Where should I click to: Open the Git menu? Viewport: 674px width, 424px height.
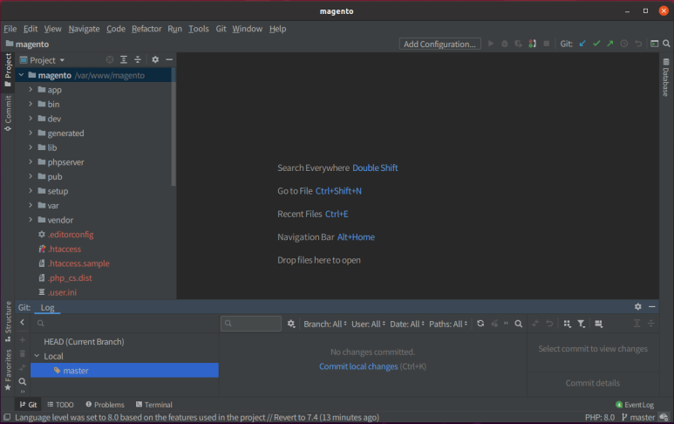(x=221, y=29)
